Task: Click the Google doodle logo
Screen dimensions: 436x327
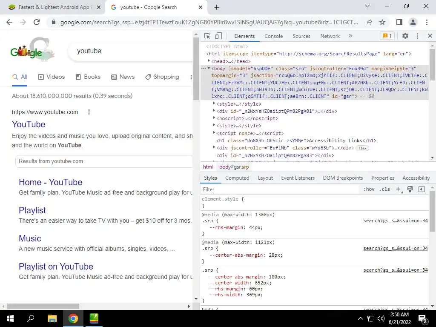Action: pyautogui.click(x=32, y=50)
